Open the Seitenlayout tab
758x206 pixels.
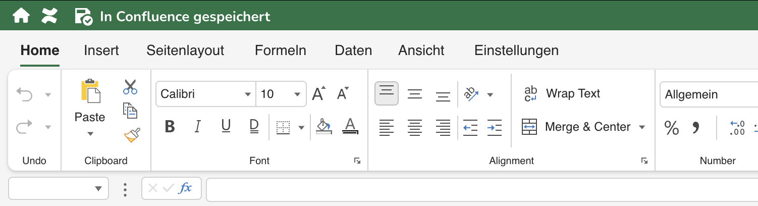[x=185, y=50]
